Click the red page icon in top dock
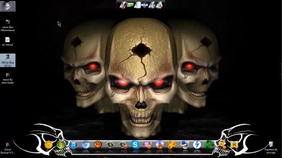Screen dimensions: 282x158 123,5
